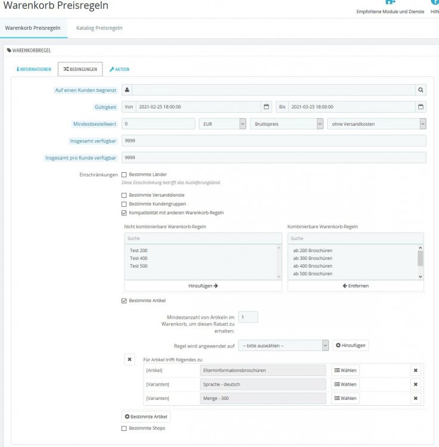Select ab 200 Broschüren entry
This screenshot has height=447, width=439.
[313, 250]
